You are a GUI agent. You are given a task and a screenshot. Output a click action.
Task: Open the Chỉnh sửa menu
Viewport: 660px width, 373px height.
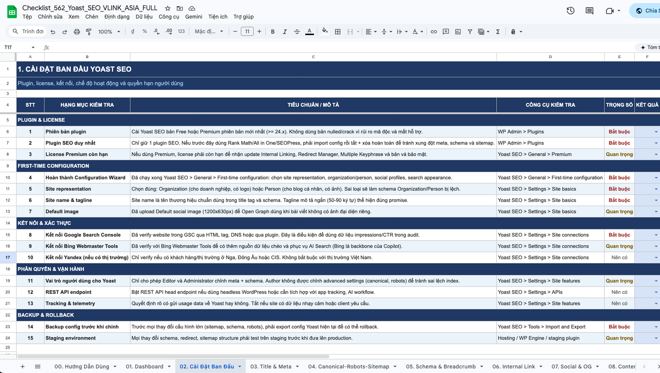click(50, 17)
